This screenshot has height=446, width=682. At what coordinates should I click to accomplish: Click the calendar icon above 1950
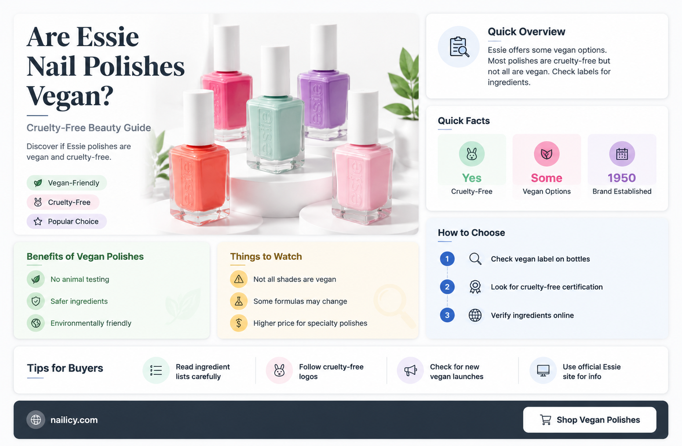pos(622,154)
